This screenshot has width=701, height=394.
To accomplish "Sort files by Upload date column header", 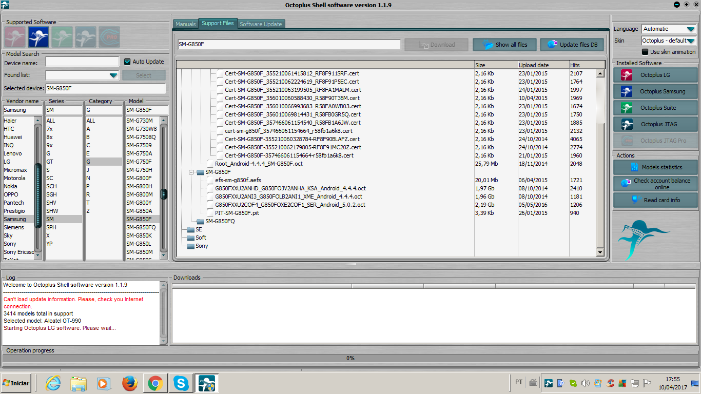I will click(543, 65).
